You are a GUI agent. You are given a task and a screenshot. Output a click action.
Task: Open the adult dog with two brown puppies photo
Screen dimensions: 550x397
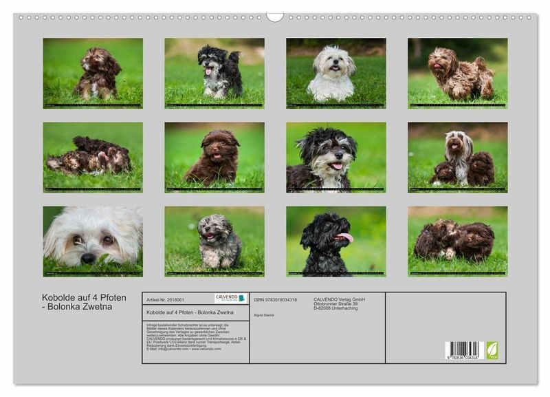click(x=458, y=158)
